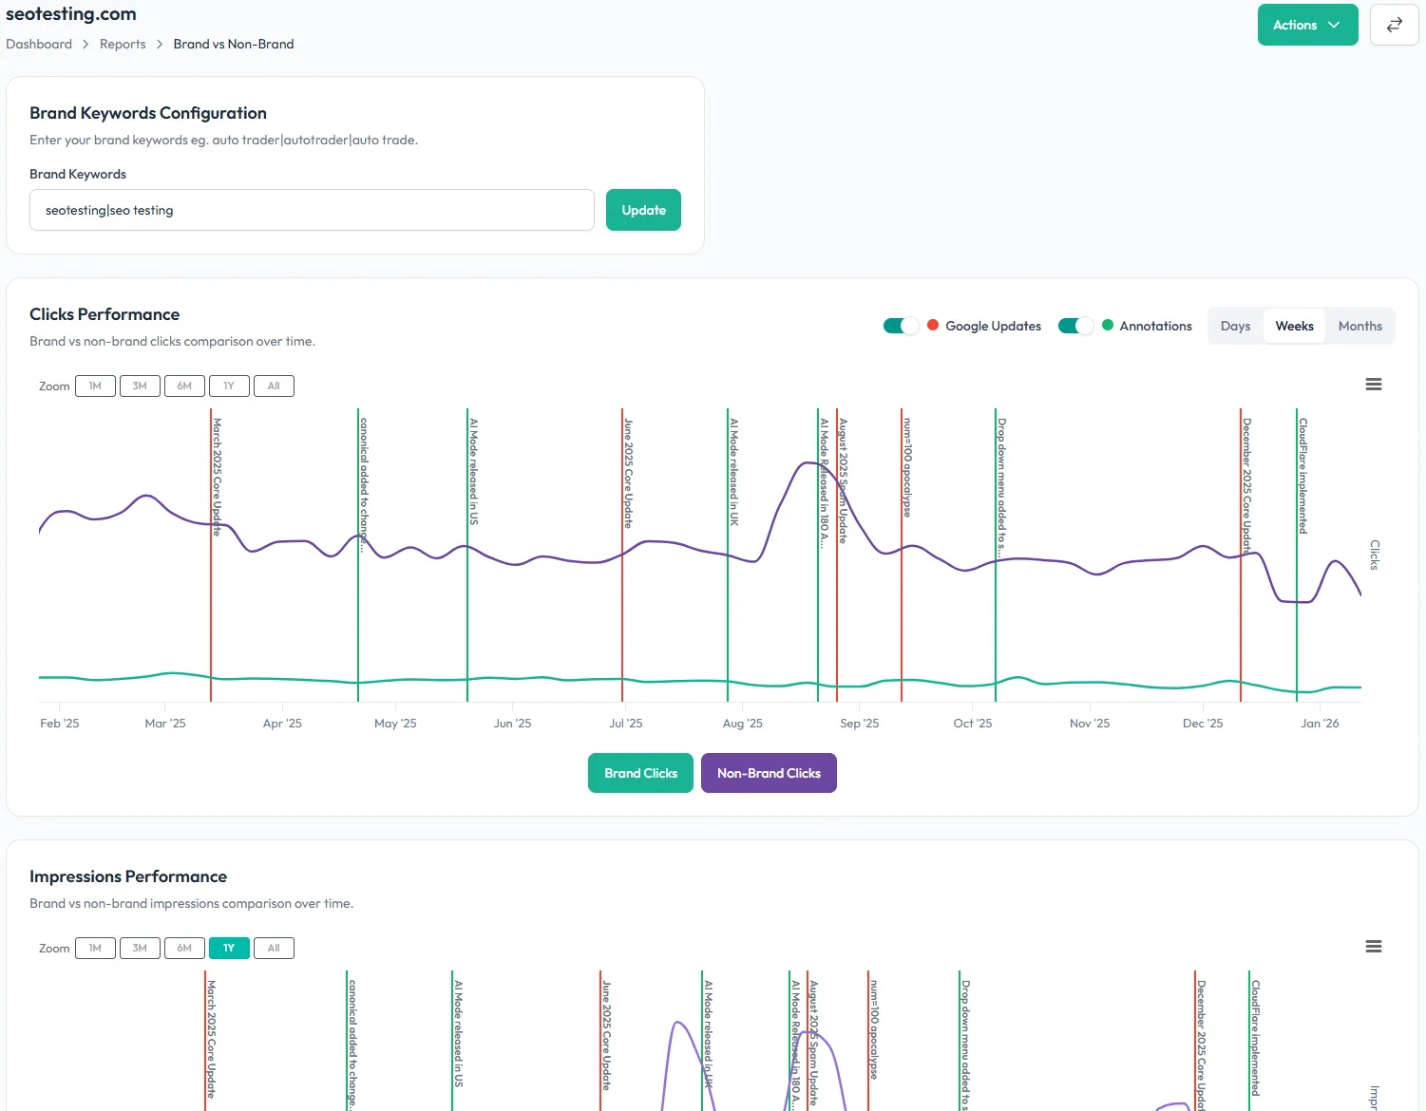Hide the Brand Clicks series
Screen dimensions: 1426x1111
(640, 773)
